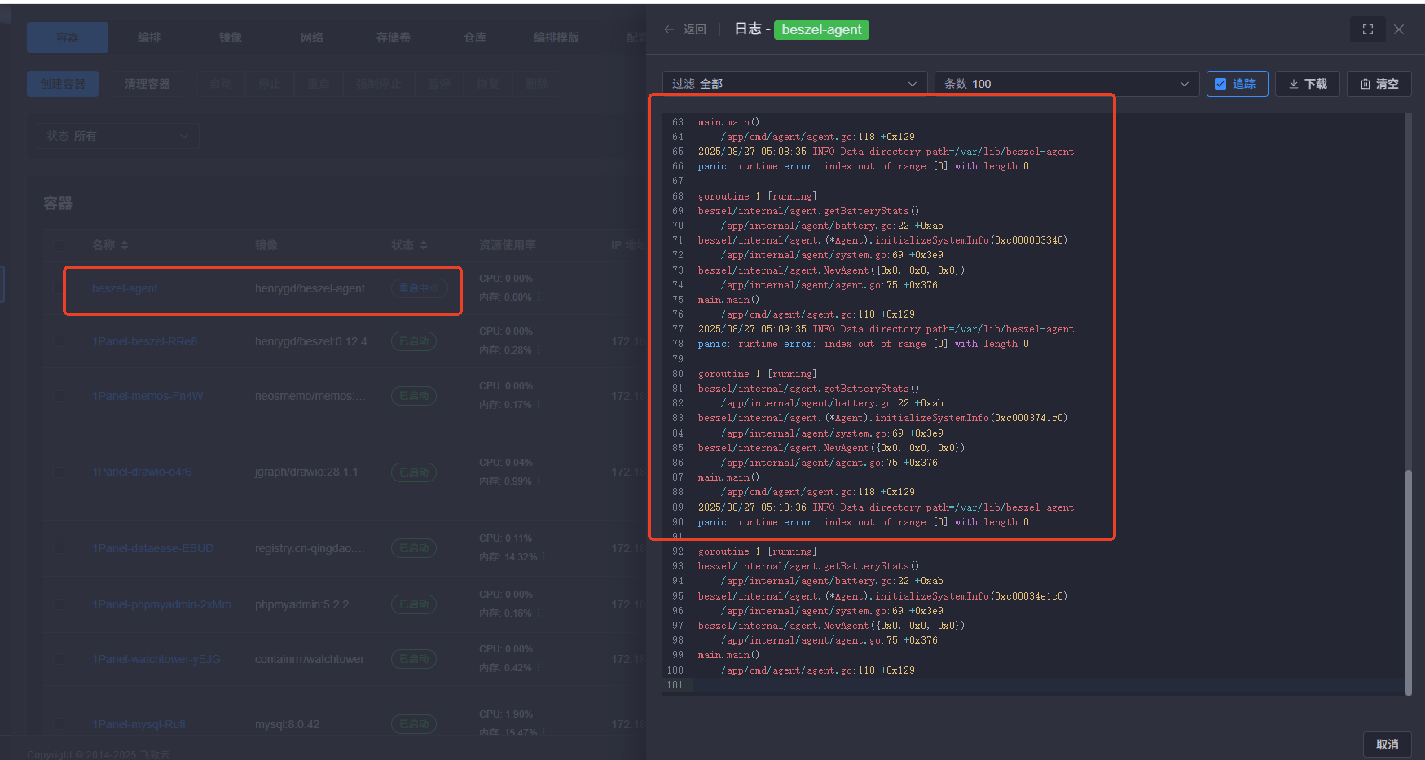Select the 1Panel-beszel-RRe8 row checkbox
Image resolution: width=1425 pixels, height=760 pixels.
pyautogui.click(x=59, y=341)
